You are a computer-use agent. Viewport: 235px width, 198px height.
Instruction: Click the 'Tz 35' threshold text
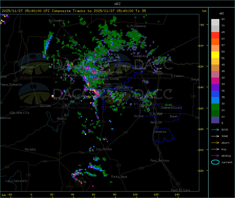(x=140, y=11)
